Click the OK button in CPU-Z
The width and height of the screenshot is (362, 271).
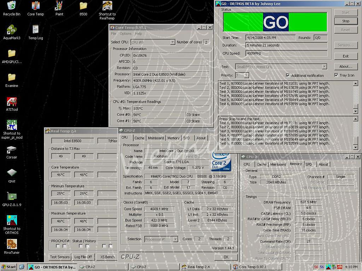pyautogui.click(x=226, y=257)
